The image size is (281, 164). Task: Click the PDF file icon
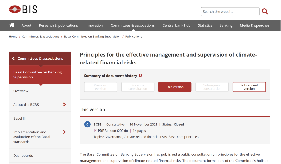click(95, 131)
